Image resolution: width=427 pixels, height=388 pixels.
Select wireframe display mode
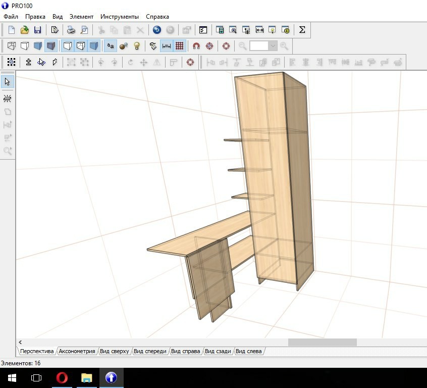tap(12, 46)
